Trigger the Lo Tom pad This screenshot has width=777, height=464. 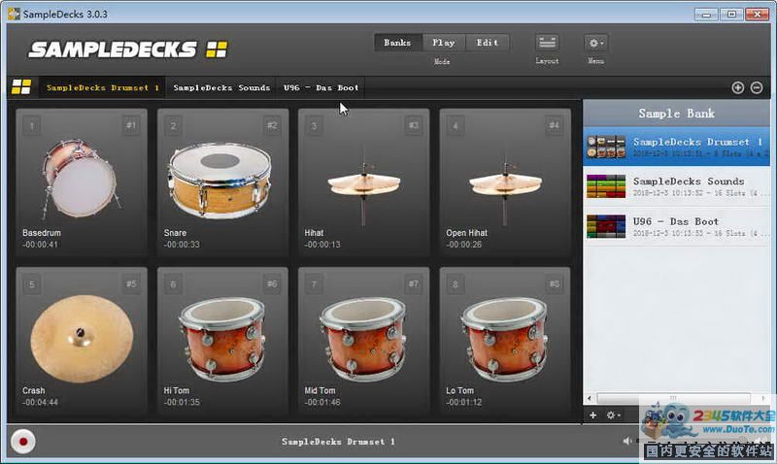pos(505,340)
